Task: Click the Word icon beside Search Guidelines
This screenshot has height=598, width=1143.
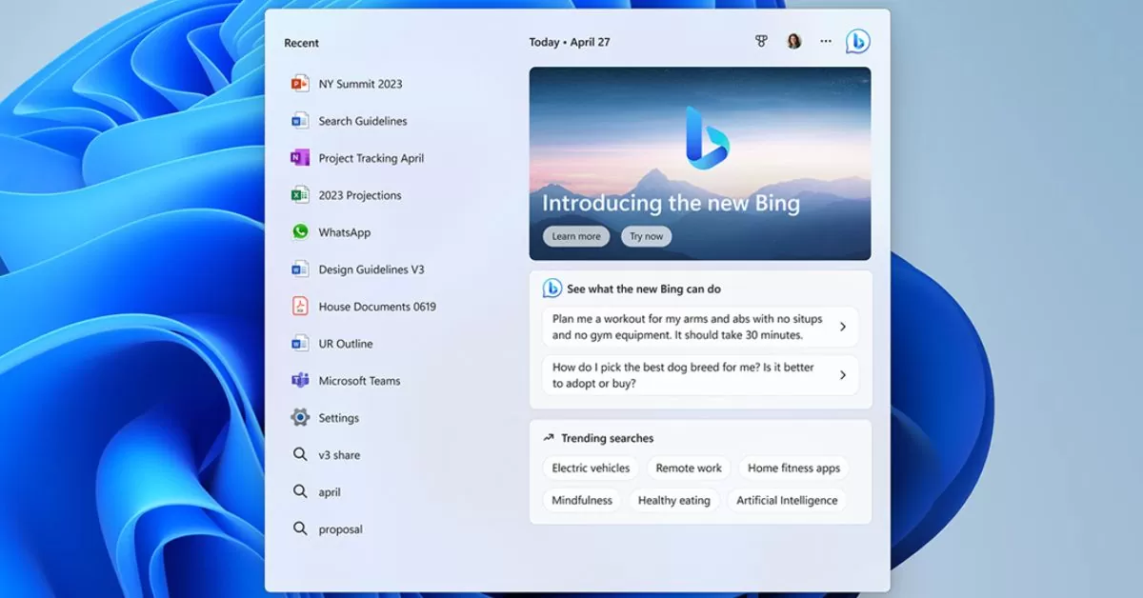Action: click(x=300, y=121)
